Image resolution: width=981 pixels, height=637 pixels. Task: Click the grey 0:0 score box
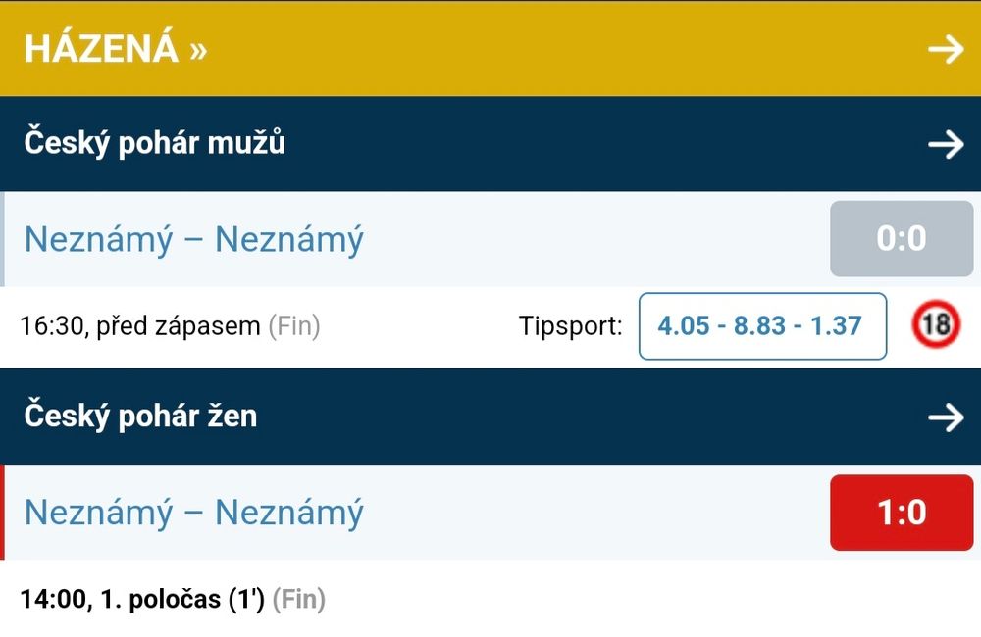click(x=901, y=239)
